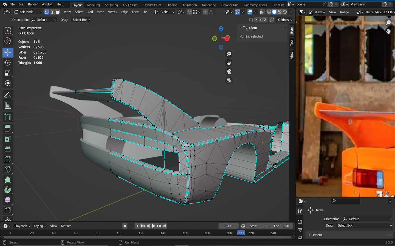This screenshot has height=246, width=395.
Task: Select the Scale tool
Action: [8, 73]
